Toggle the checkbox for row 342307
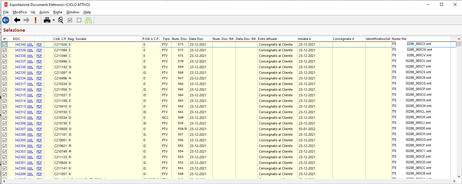Image resolution: width=462 pixels, height=184 pixels. pyautogui.click(x=5, y=129)
